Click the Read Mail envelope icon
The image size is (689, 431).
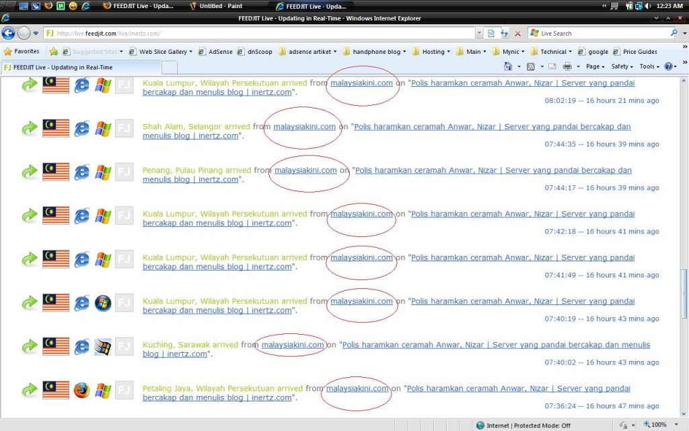click(552, 67)
